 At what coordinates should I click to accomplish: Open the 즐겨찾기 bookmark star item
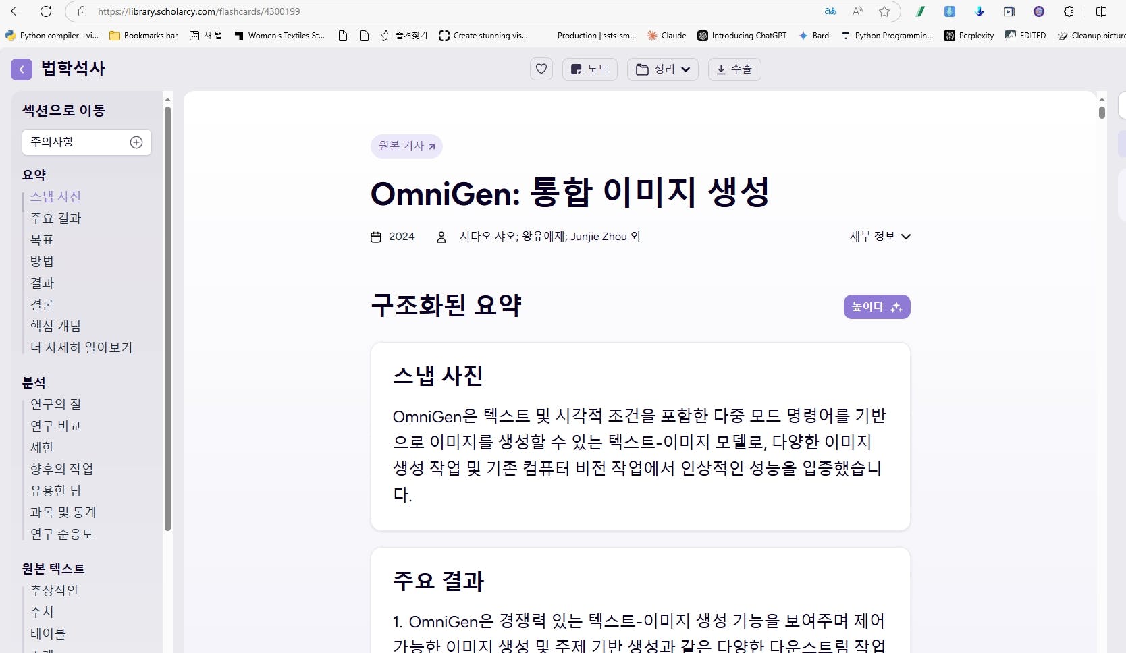tap(404, 36)
